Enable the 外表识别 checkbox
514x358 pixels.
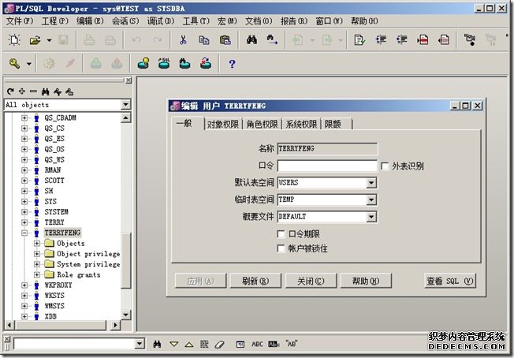385,166
